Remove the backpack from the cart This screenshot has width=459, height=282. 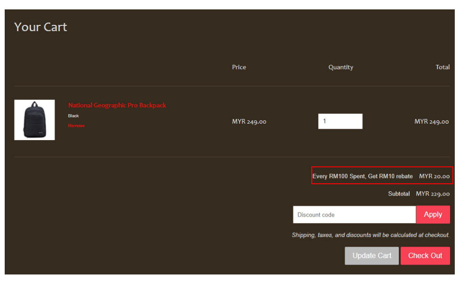(76, 125)
